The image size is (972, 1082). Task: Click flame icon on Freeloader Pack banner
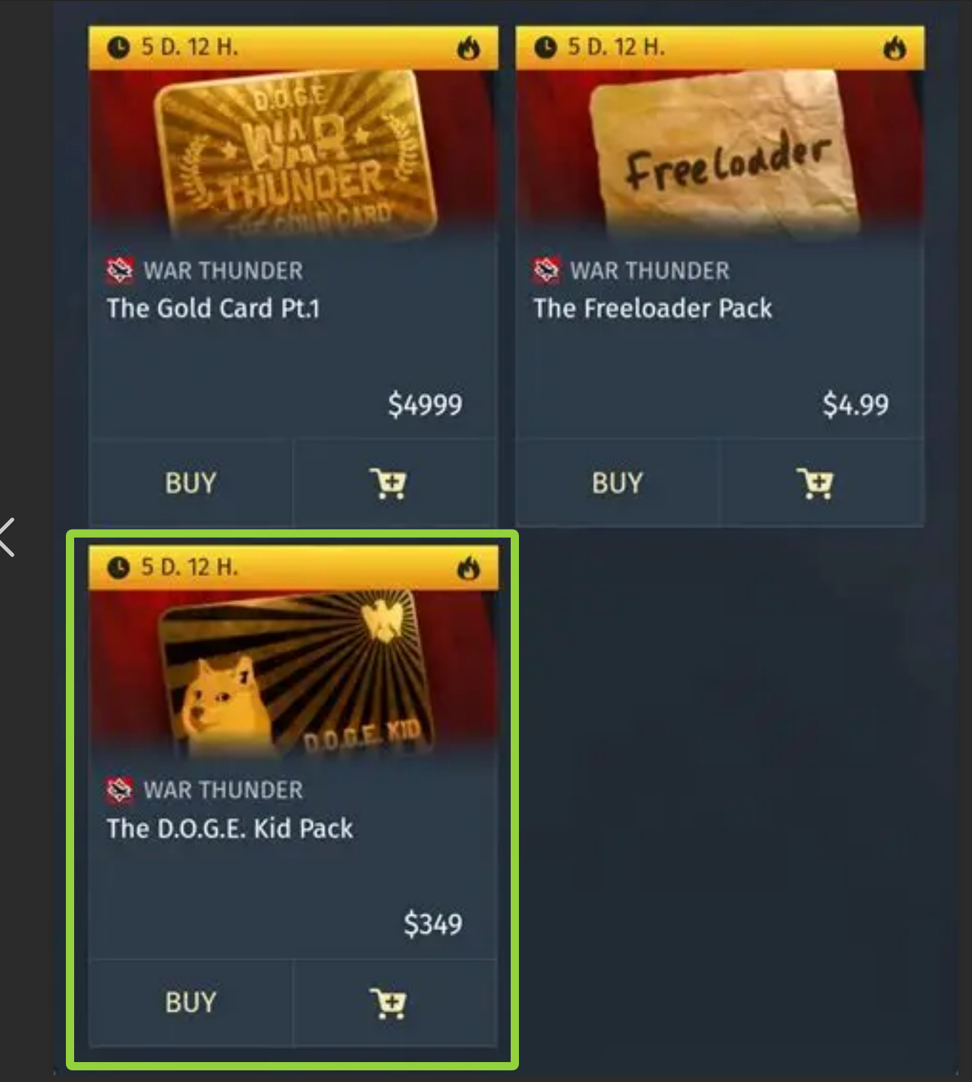pyautogui.click(x=894, y=48)
